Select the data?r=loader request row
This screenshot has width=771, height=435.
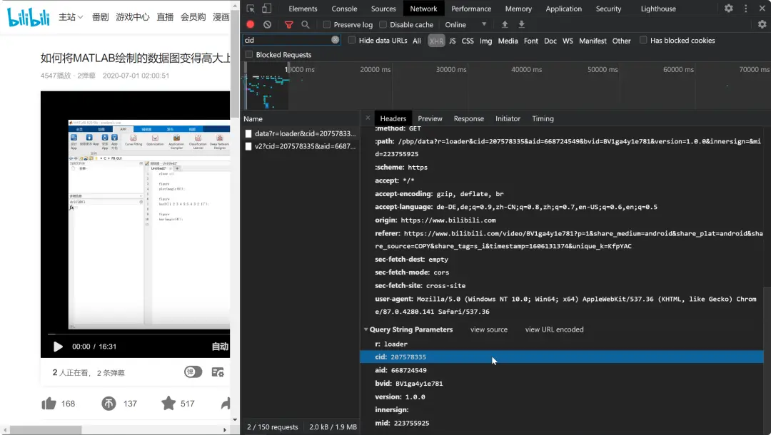301,133
